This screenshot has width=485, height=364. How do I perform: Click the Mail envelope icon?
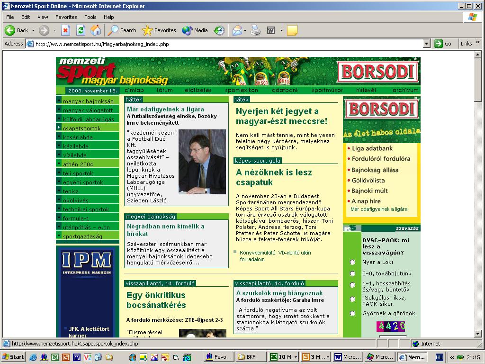click(x=237, y=30)
